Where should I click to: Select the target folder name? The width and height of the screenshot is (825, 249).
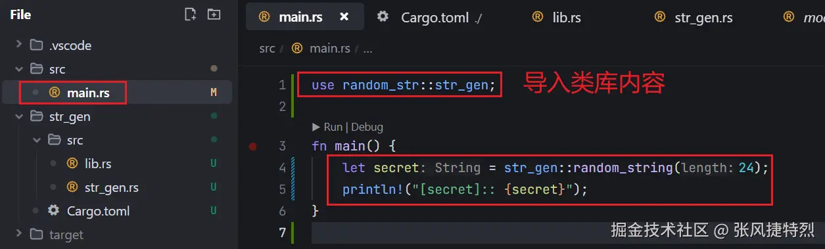click(x=66, y=235)
